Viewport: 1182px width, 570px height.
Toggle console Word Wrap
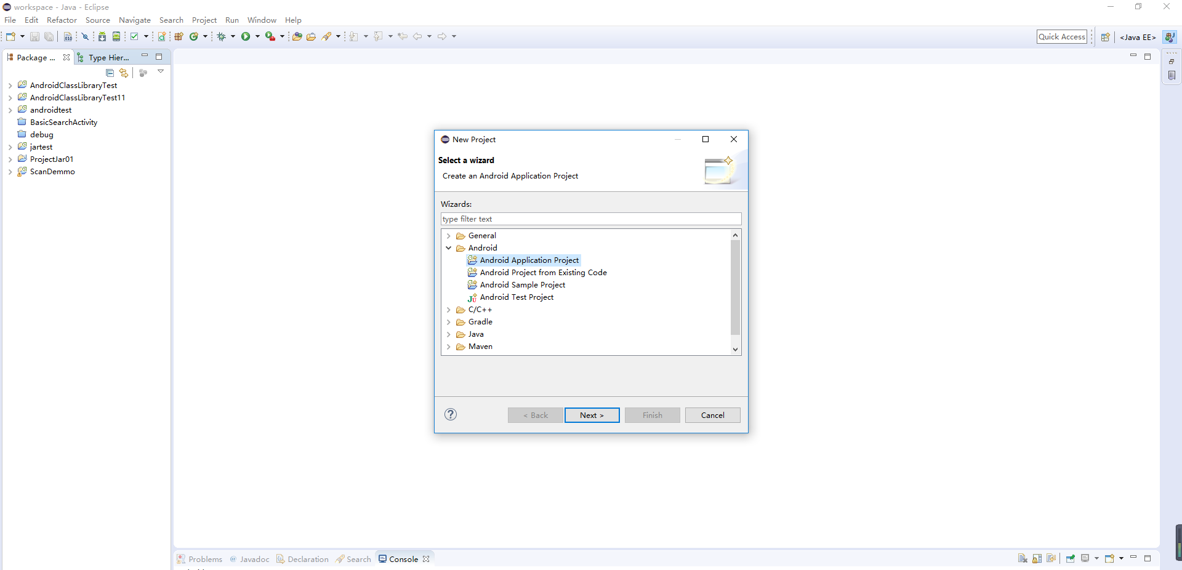click(1051, 558)
